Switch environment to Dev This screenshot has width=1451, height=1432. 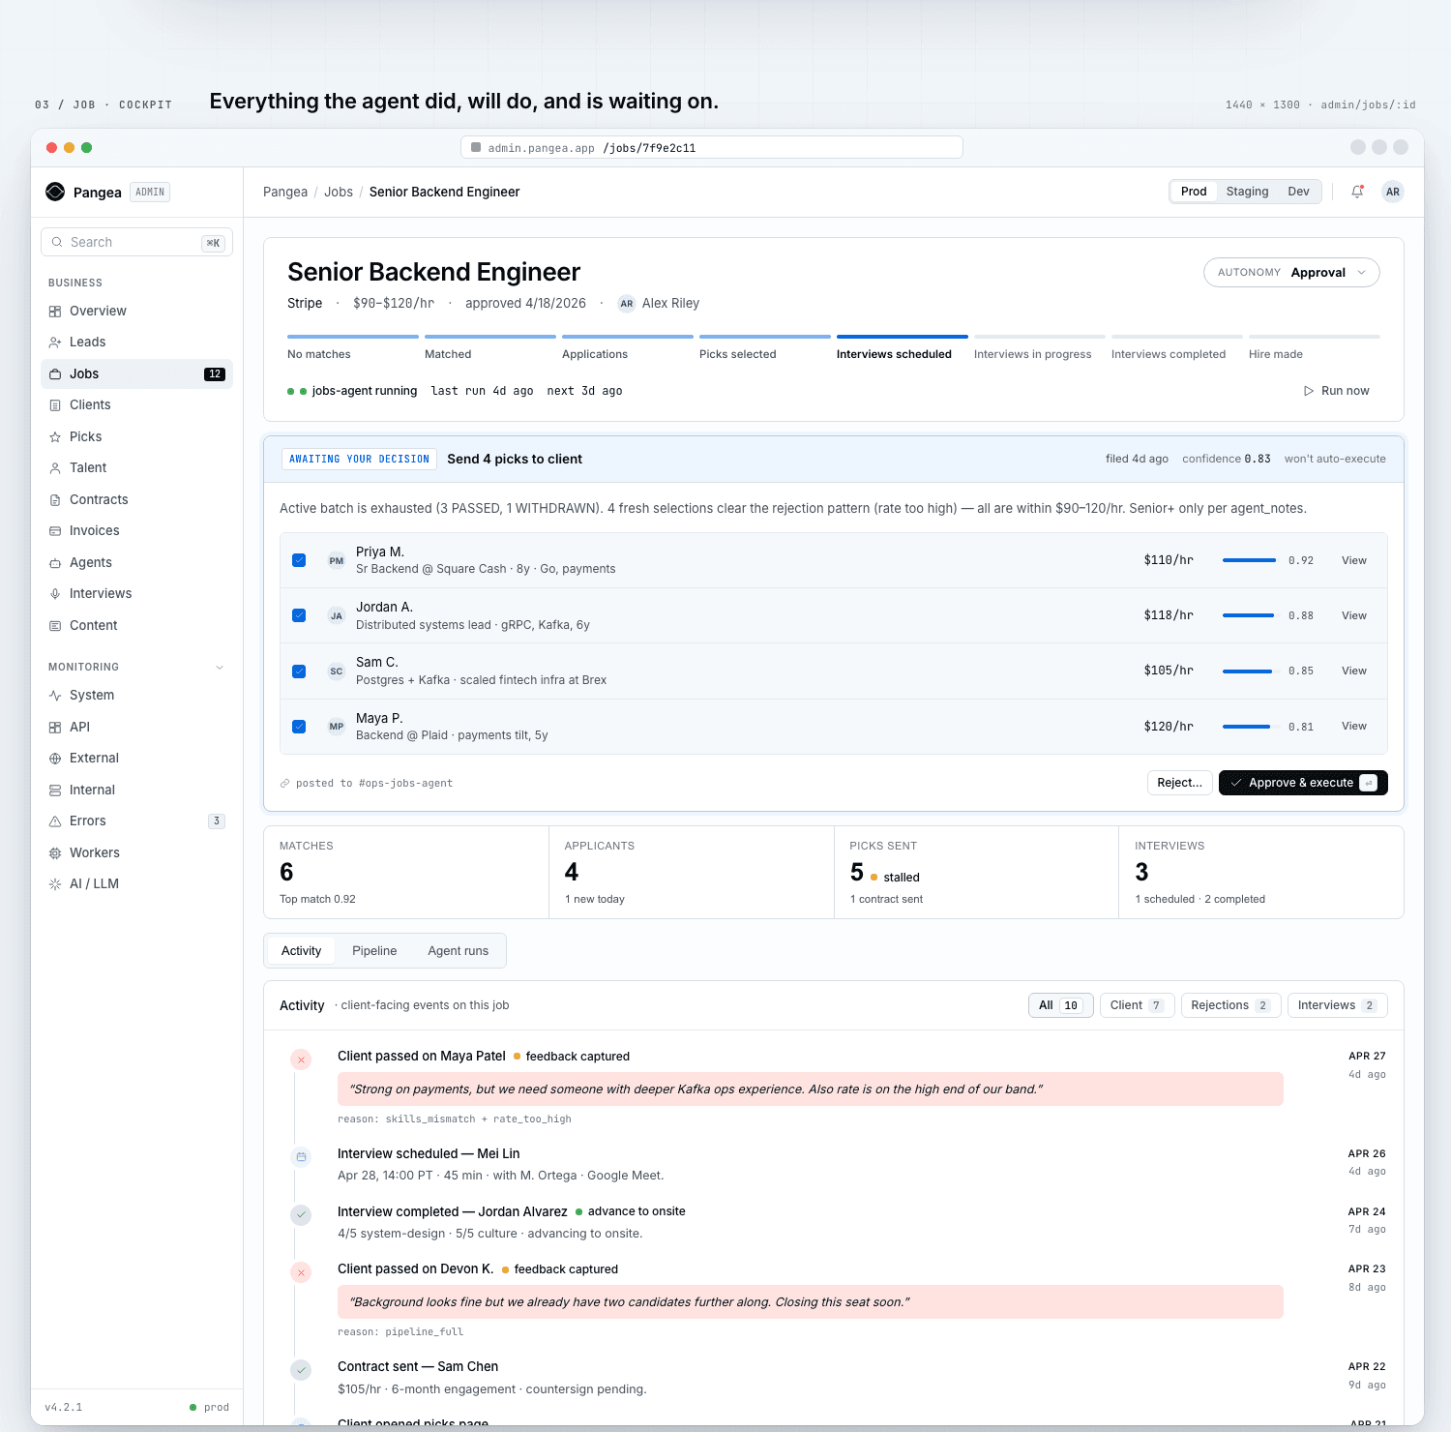pyautogui.click(x=1298, y=192)
